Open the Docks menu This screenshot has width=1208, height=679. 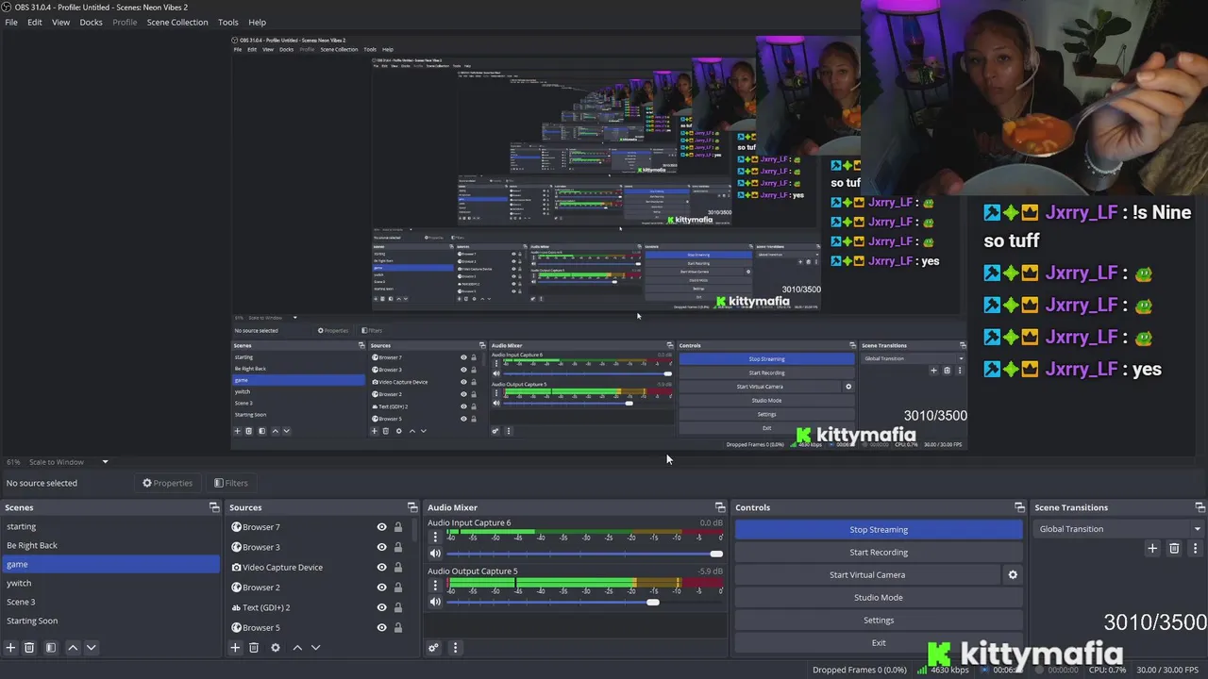[x=91, y=22]
